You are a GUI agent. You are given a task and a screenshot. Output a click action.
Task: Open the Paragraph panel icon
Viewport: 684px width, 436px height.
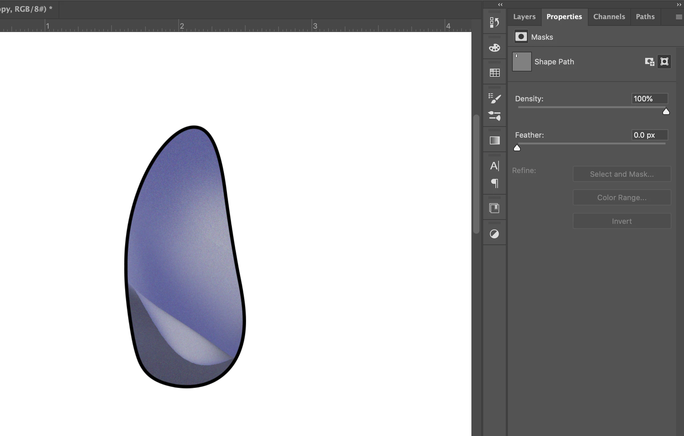tap(495, 184)
